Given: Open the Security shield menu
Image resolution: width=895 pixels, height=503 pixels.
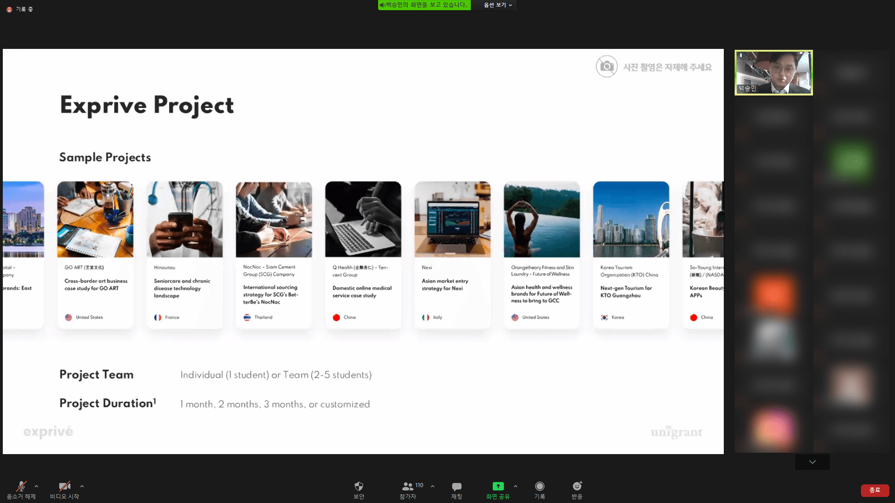Looking at the screenshot, I should tap(359, 490).
